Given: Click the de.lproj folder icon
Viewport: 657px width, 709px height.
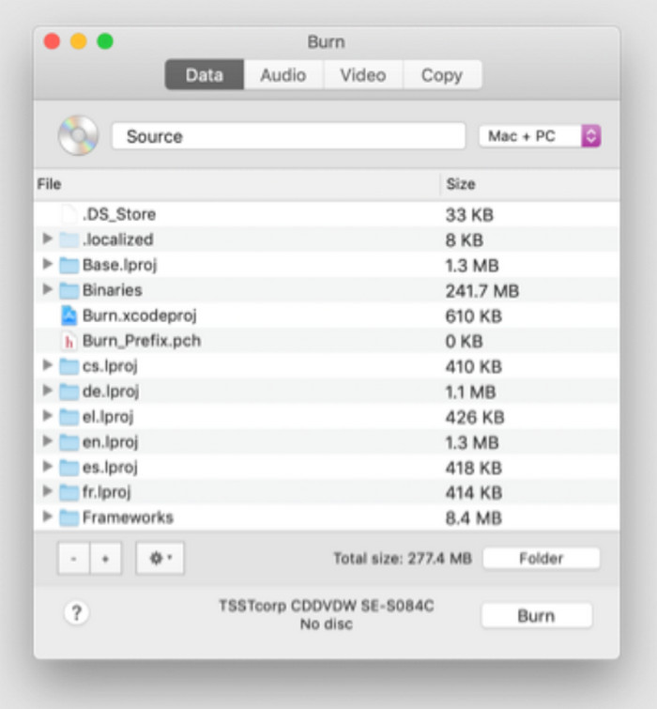Looking at the screenshot, I should (x=69, y=392).
